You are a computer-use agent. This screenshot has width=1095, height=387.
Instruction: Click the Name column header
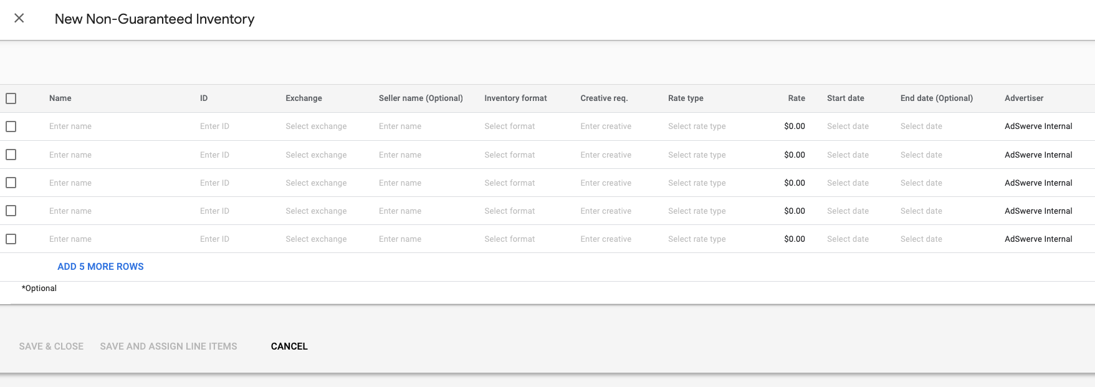click(60, 98)
